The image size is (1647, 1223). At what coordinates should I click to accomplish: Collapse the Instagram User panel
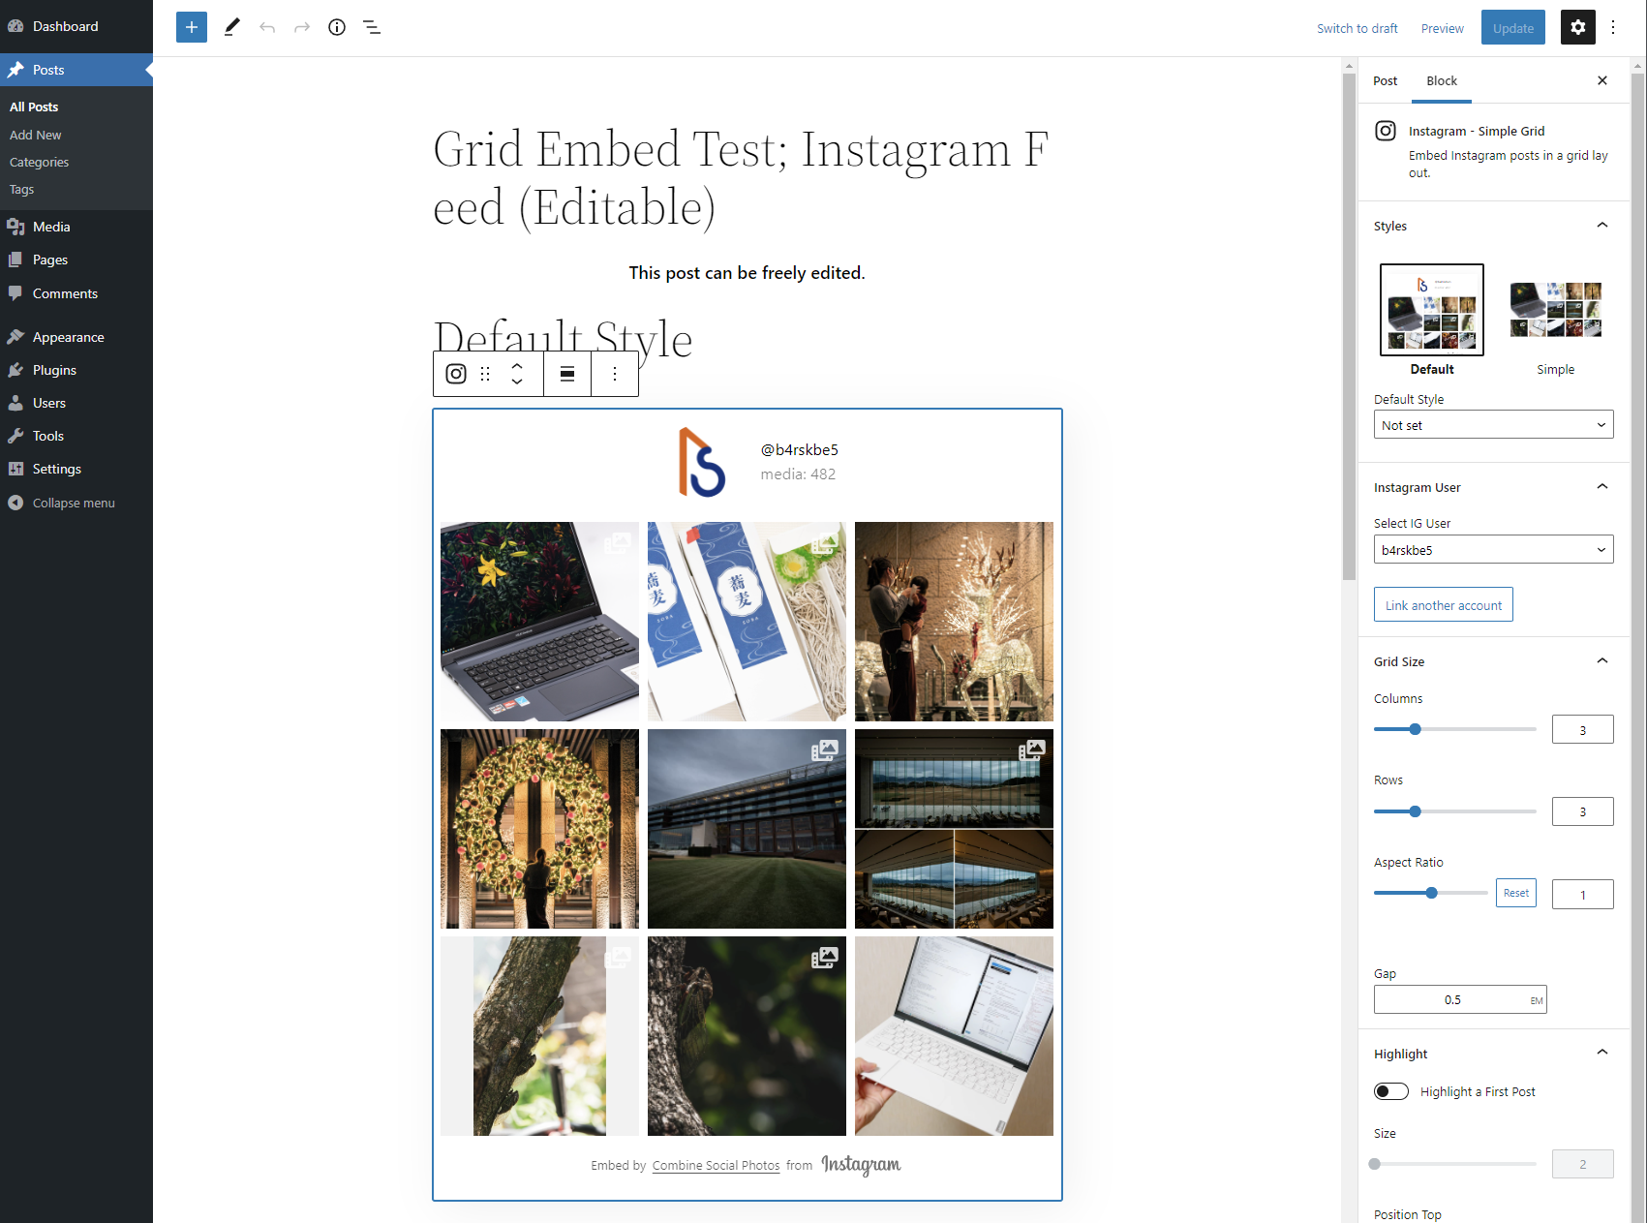click(1602, 487)
